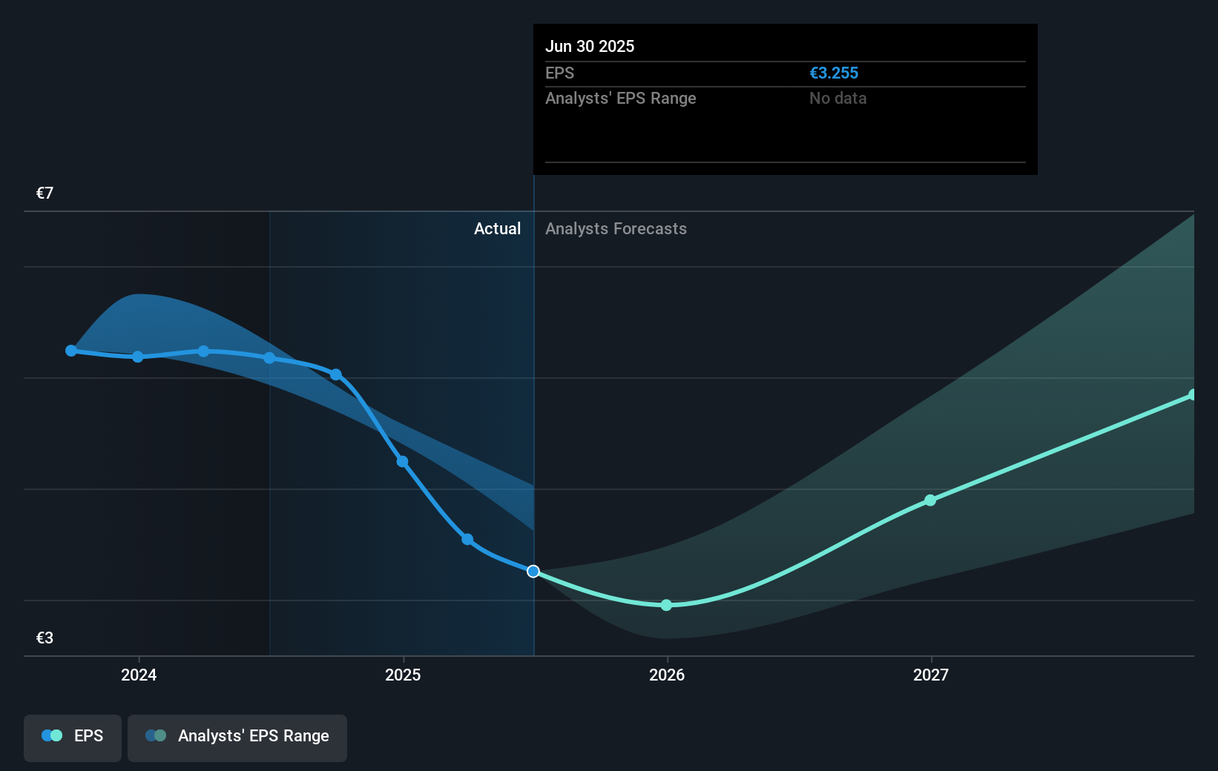This screenshot has width=1218, height=771.
Task: Select the Analysts' EPS Range legend dot
Action: click(156, 735)
